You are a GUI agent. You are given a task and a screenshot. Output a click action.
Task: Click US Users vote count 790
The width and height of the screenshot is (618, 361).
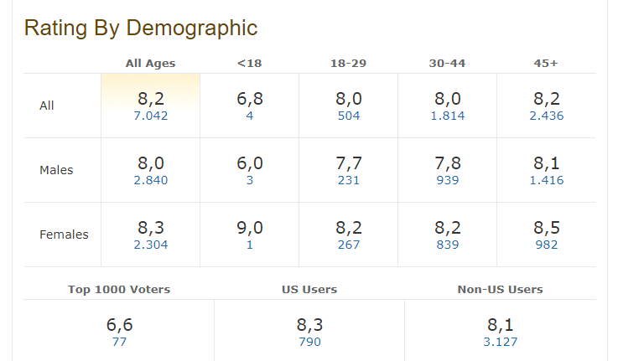coord(309,342)
